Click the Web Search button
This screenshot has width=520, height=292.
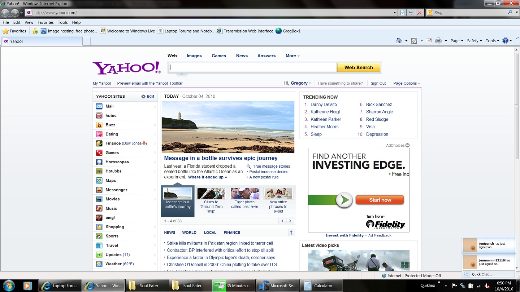point(359,67)
